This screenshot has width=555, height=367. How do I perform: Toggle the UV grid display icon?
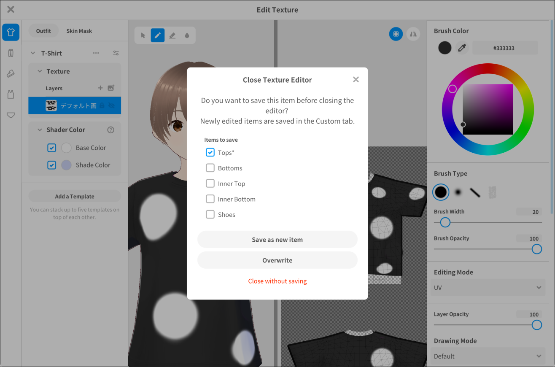(396, 34)
